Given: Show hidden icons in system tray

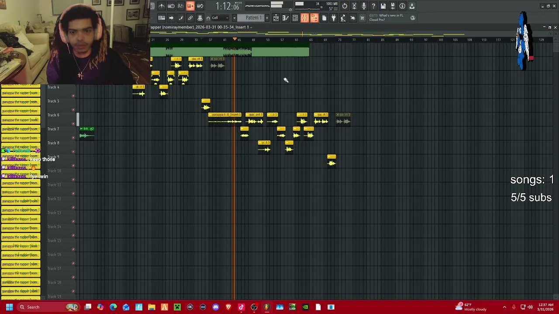Looking at the screenshot, I should [504, 307].
